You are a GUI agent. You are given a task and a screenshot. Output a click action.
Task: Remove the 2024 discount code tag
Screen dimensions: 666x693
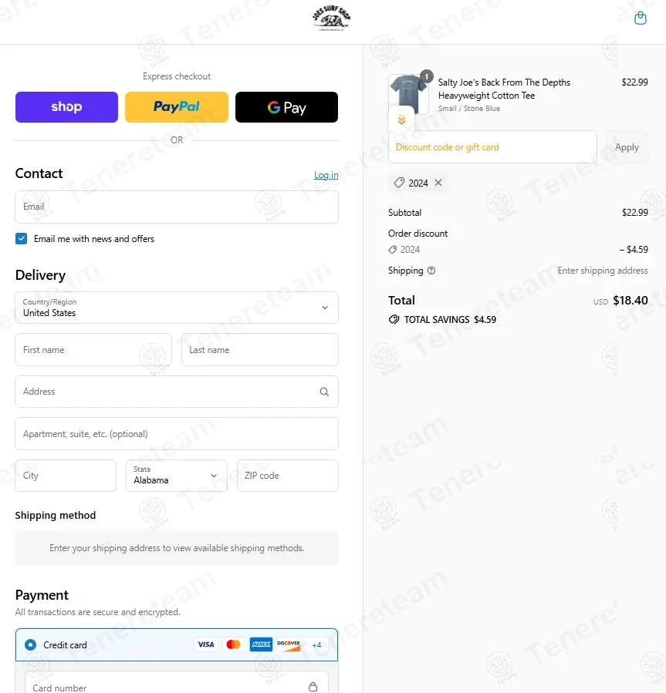[438, 183]
